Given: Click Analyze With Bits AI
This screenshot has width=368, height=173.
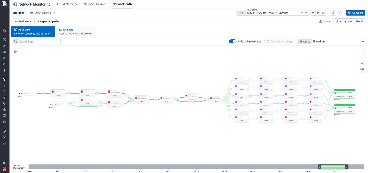Looking at the screenshot, I should pos(349,21).
